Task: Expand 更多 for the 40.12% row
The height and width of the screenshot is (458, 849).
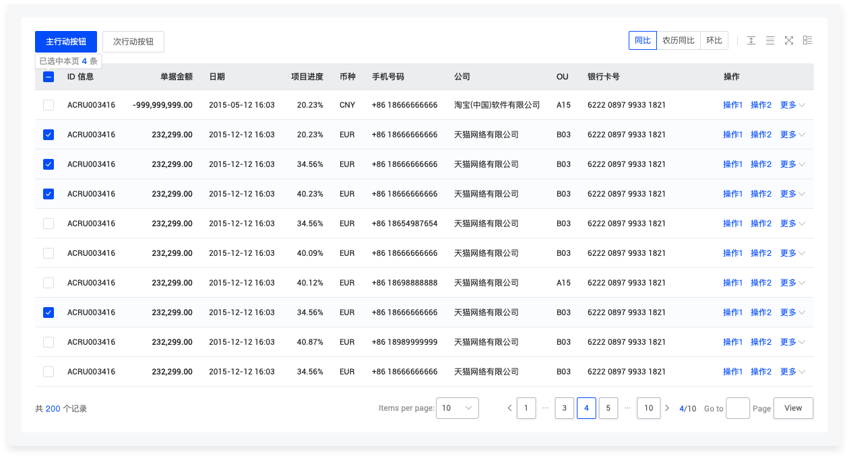Action: coord(792,283)
